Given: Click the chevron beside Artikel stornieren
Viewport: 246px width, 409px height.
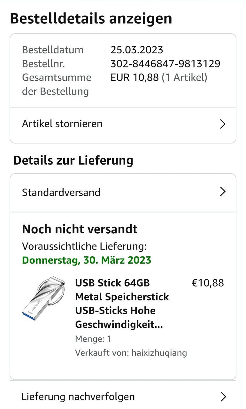Looking at the screenshot, I should point(223,124).
